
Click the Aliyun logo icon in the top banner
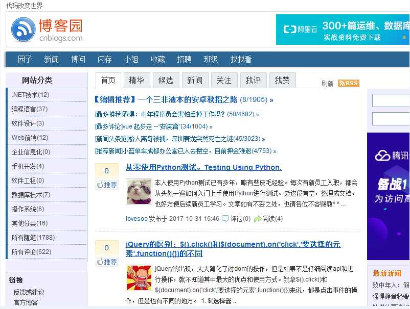(x=288, y=29)
